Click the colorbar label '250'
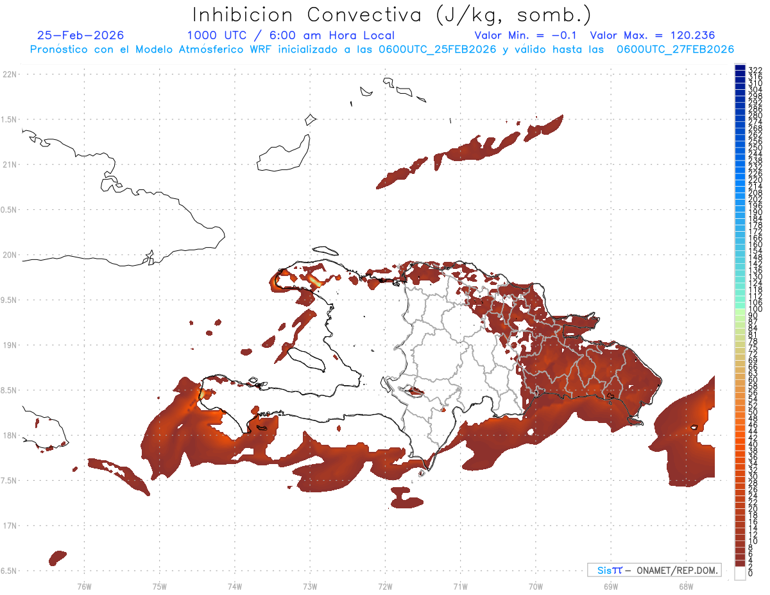 pos(755,148)
